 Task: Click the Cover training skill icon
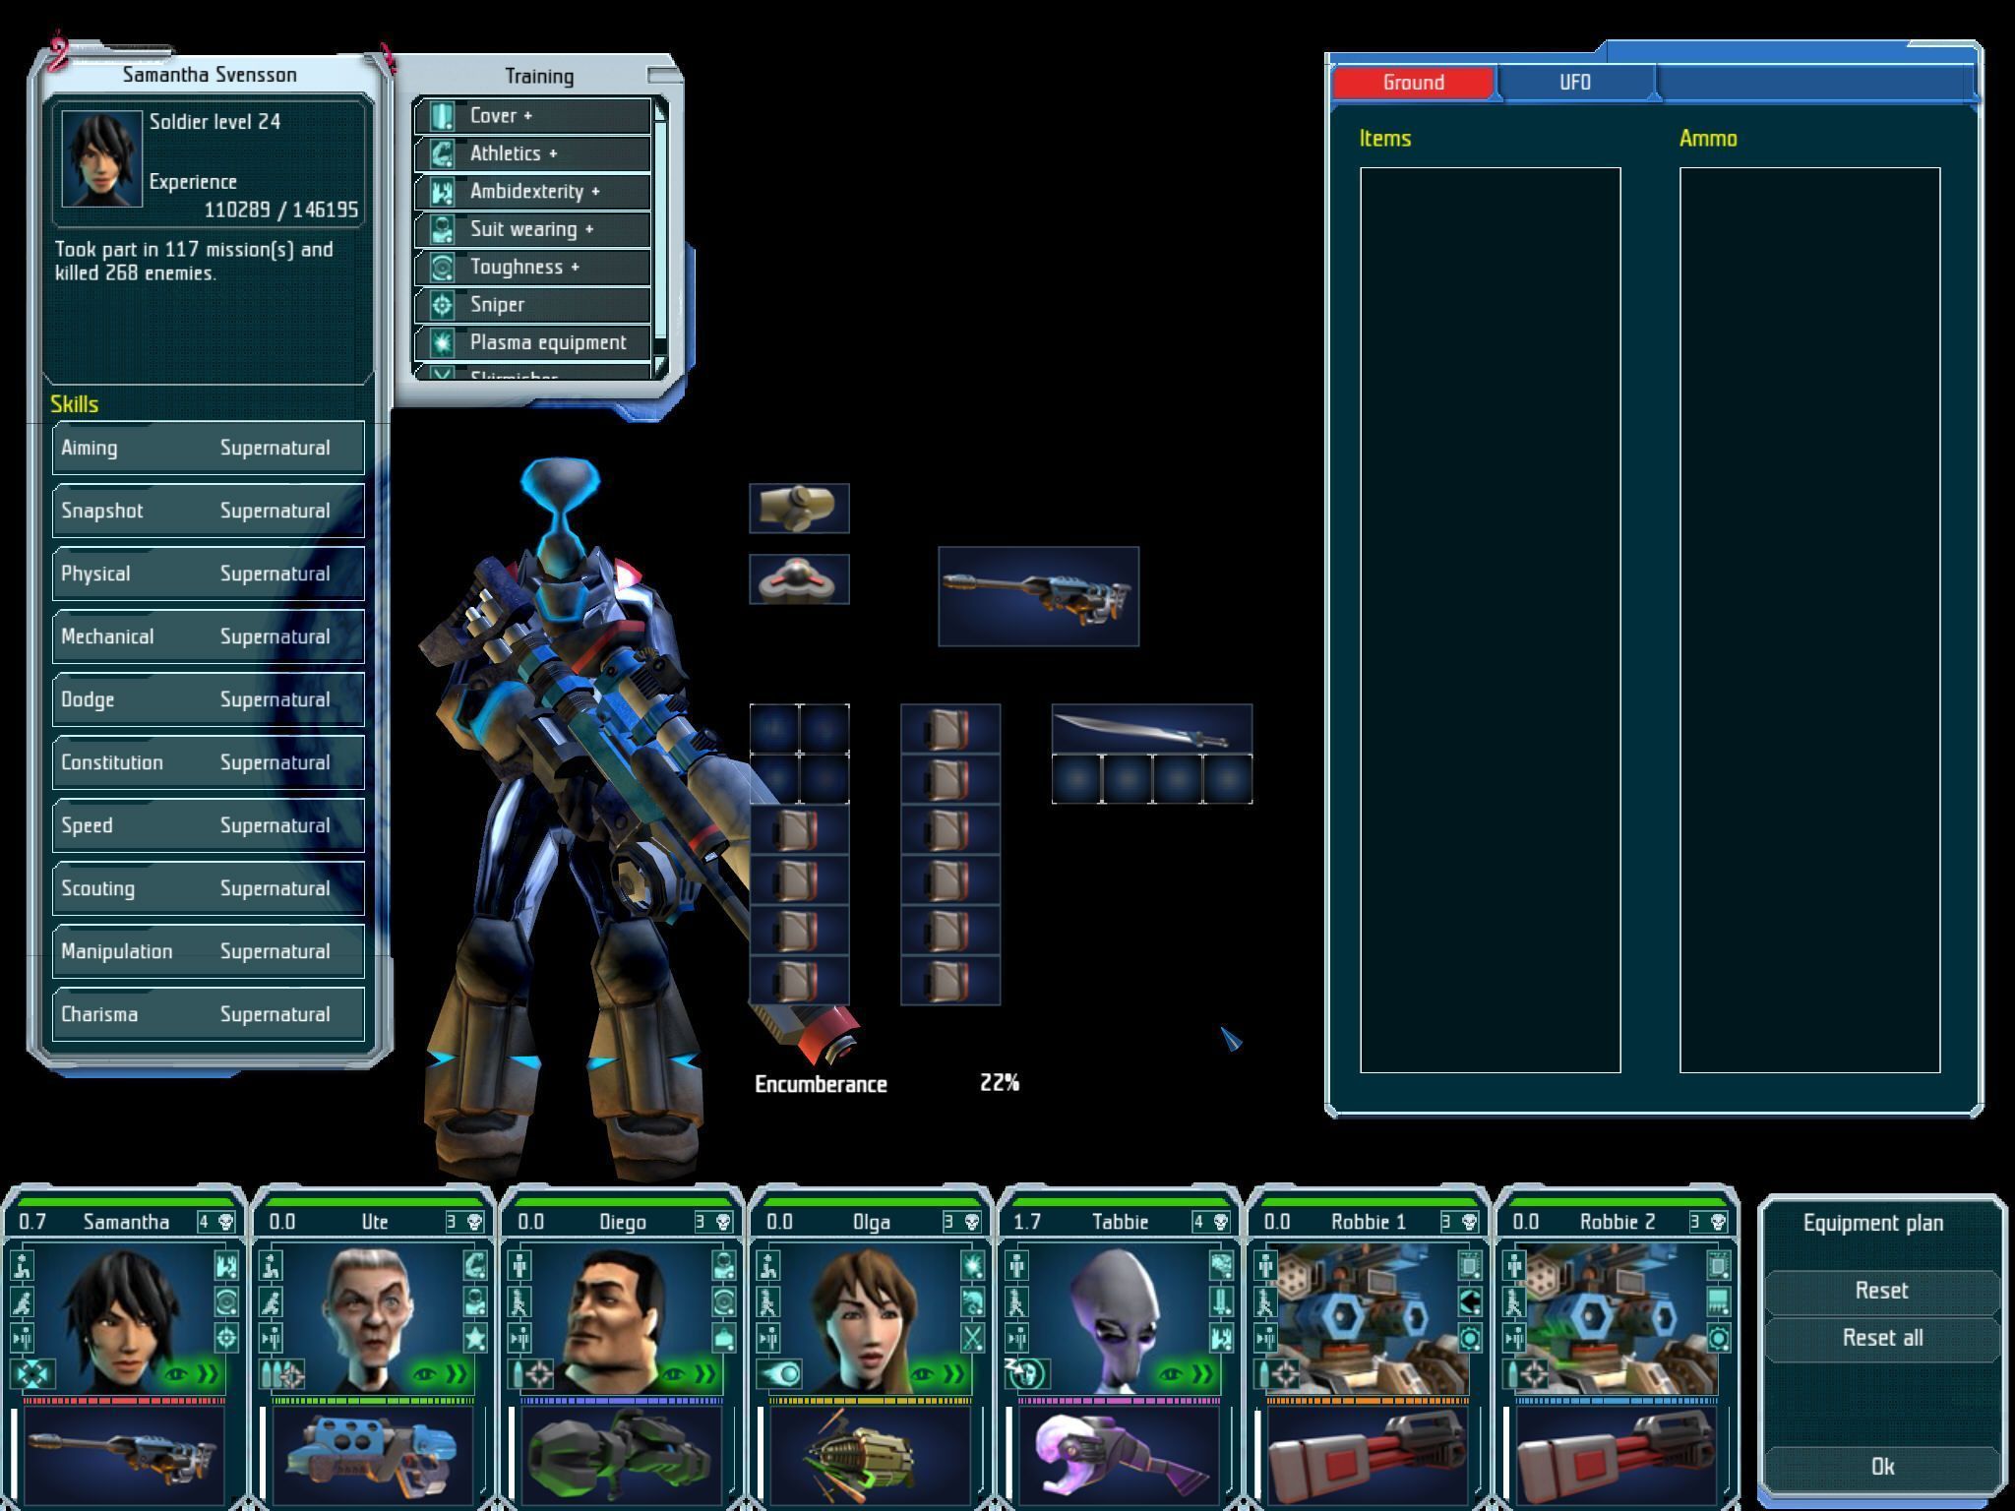(441, 113)
